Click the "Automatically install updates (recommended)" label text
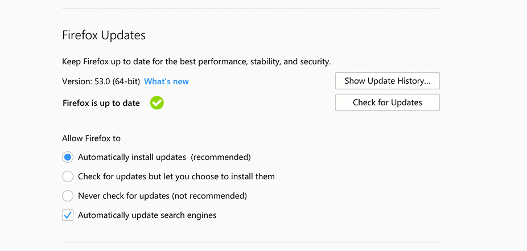The width and height of the screenshot is (527, 251). pyautogui.click(x=164, y=157)
